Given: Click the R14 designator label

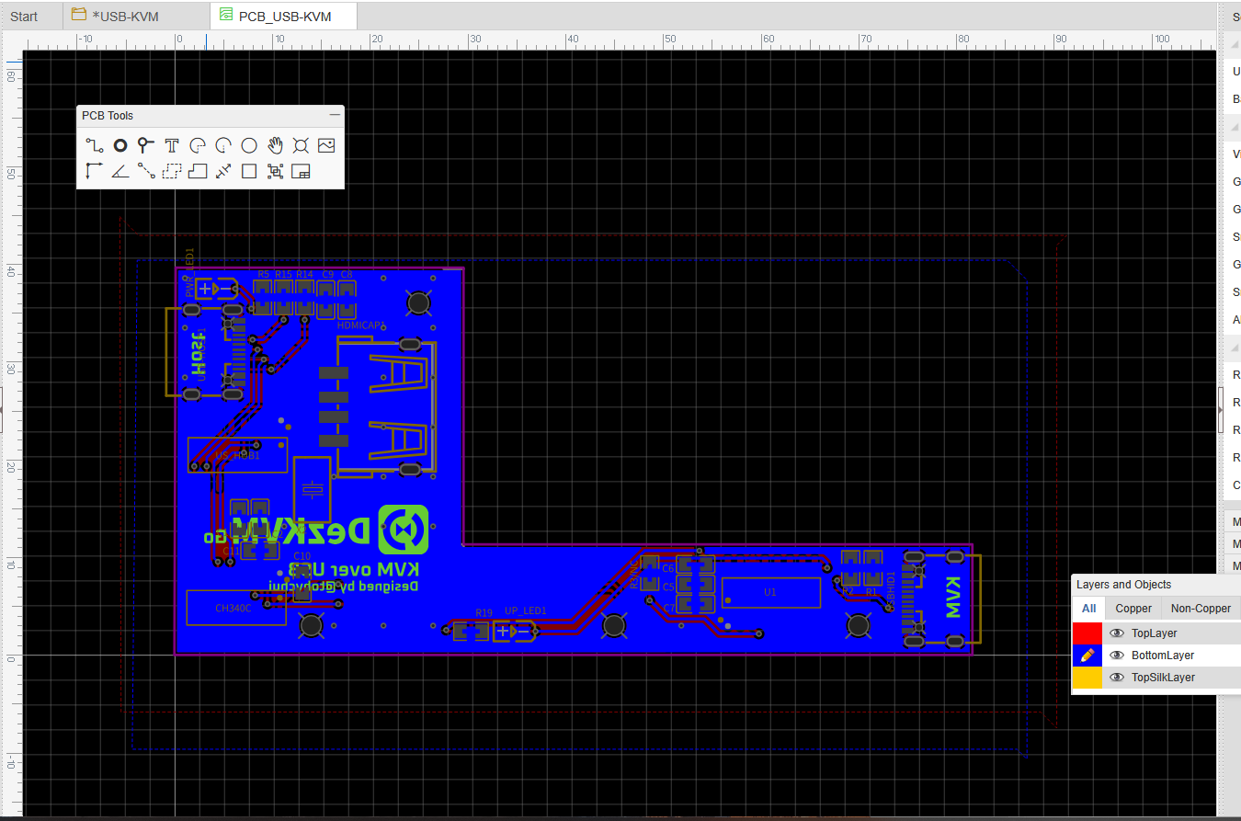Looking at the screenshot, I should click(x=304, y=274).
